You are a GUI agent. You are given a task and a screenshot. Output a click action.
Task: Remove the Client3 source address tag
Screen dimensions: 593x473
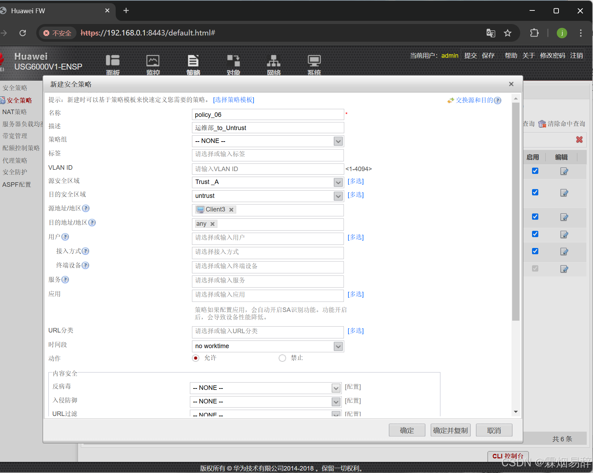[231, 210]
